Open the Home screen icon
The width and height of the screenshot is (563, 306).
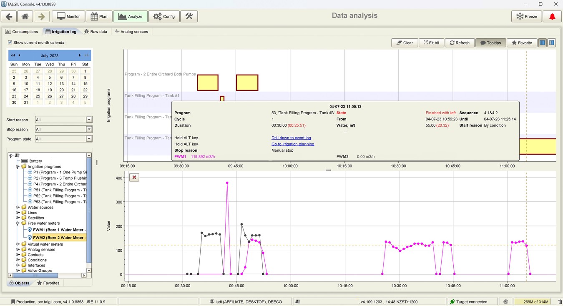tap(25, 16)
